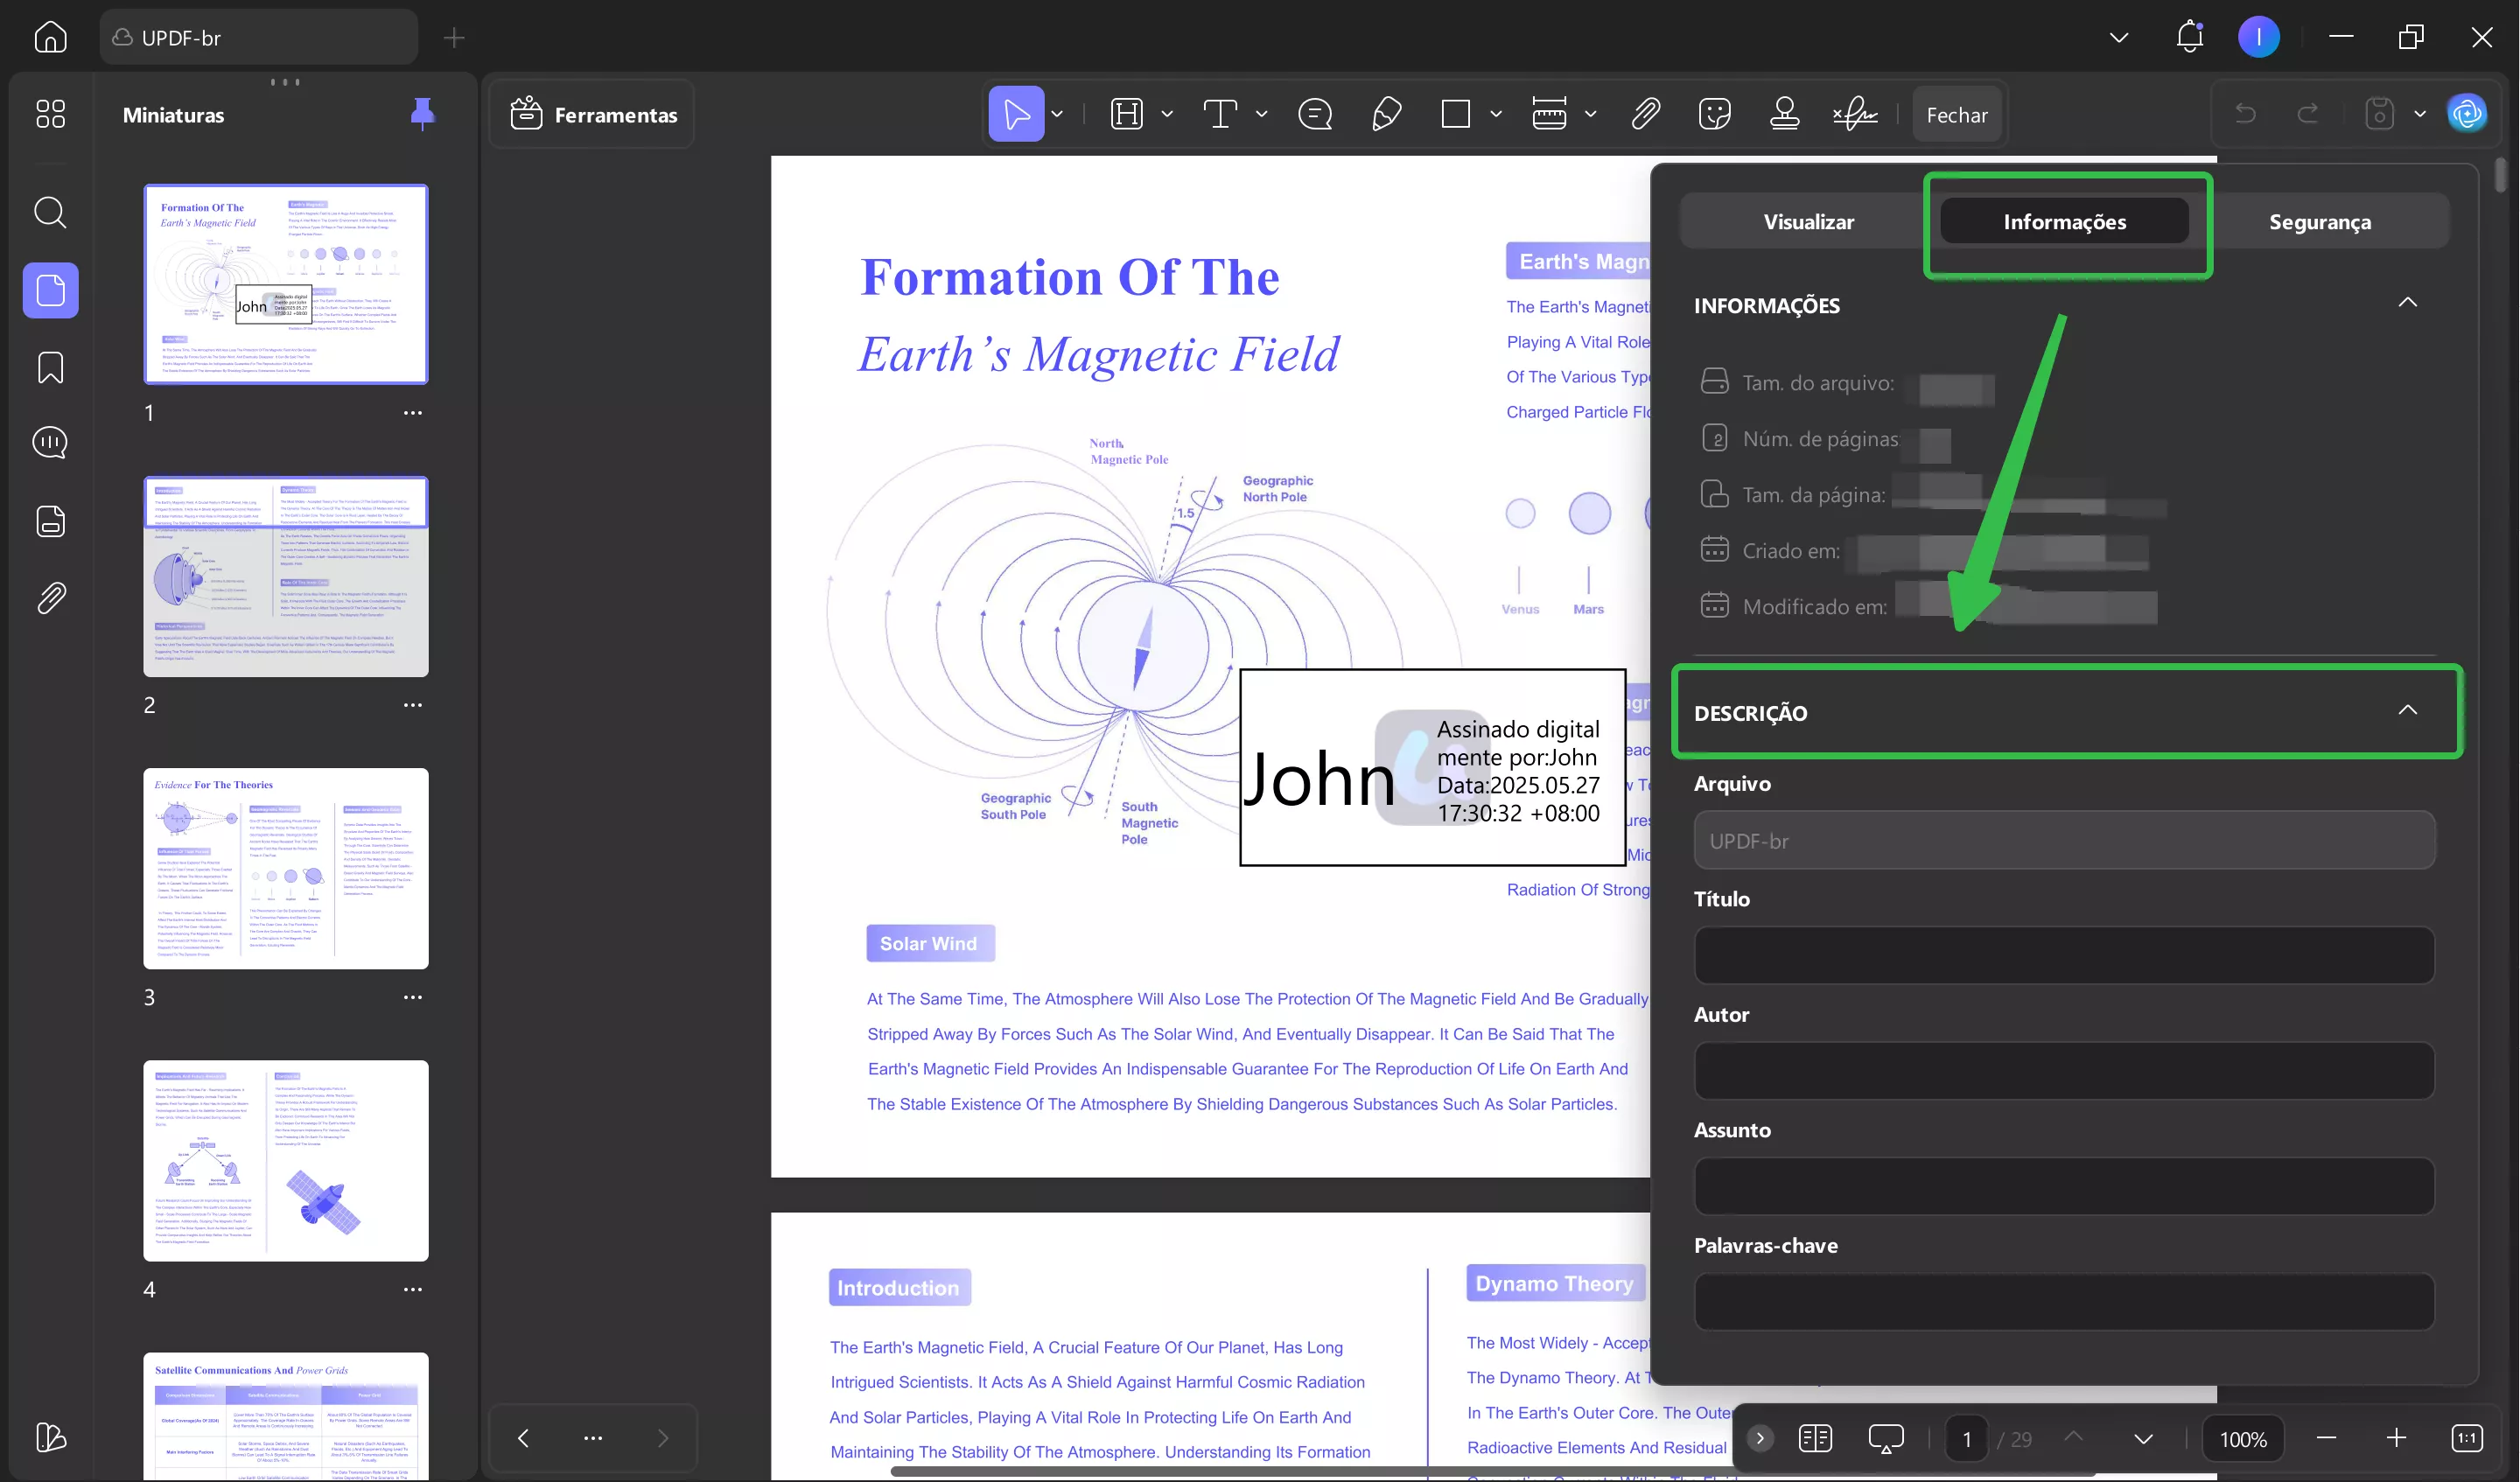Switch to the Visualizar tab

1808,222
